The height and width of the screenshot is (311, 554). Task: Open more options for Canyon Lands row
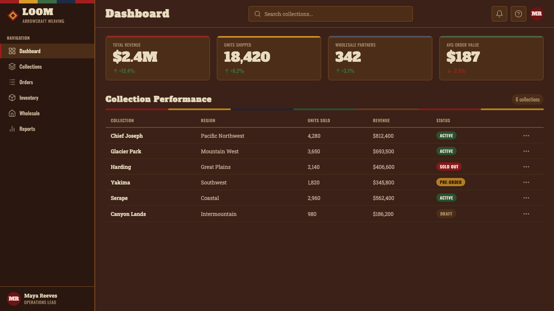pyautogui.click(x=526, y=214)
